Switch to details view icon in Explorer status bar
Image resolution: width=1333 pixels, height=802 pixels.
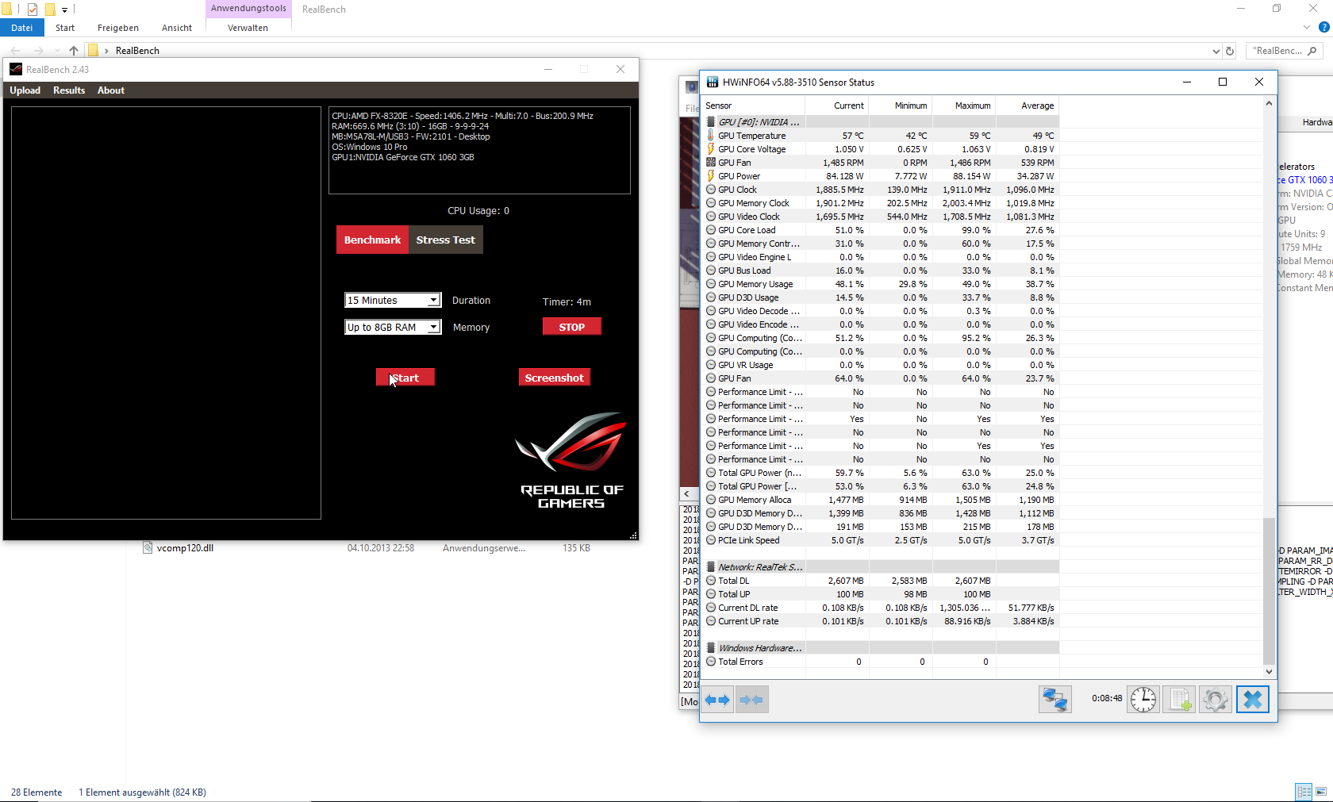pos(1304,792)
